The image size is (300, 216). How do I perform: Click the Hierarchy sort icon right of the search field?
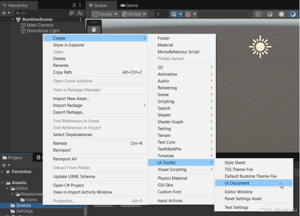80,13
